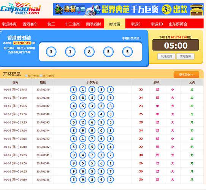
Task: Open the 更多历史>> button
Action: pyautogui.click(x=186, y=74)
